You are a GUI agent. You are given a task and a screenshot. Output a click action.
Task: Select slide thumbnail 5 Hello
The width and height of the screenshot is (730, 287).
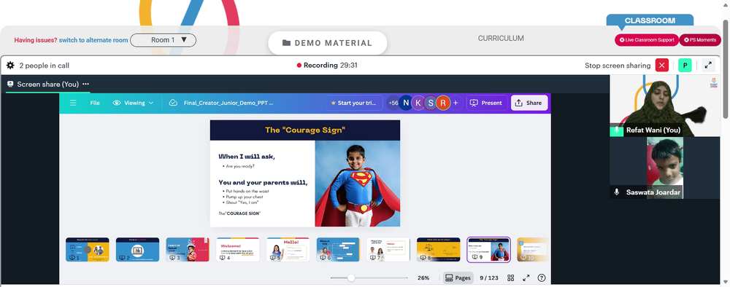click(288, 250)
